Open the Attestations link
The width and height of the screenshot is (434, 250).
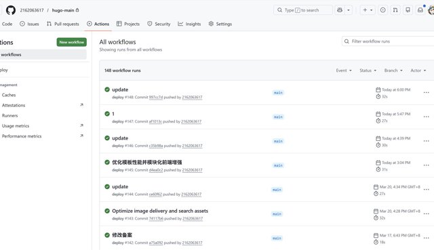pos(14,105)
